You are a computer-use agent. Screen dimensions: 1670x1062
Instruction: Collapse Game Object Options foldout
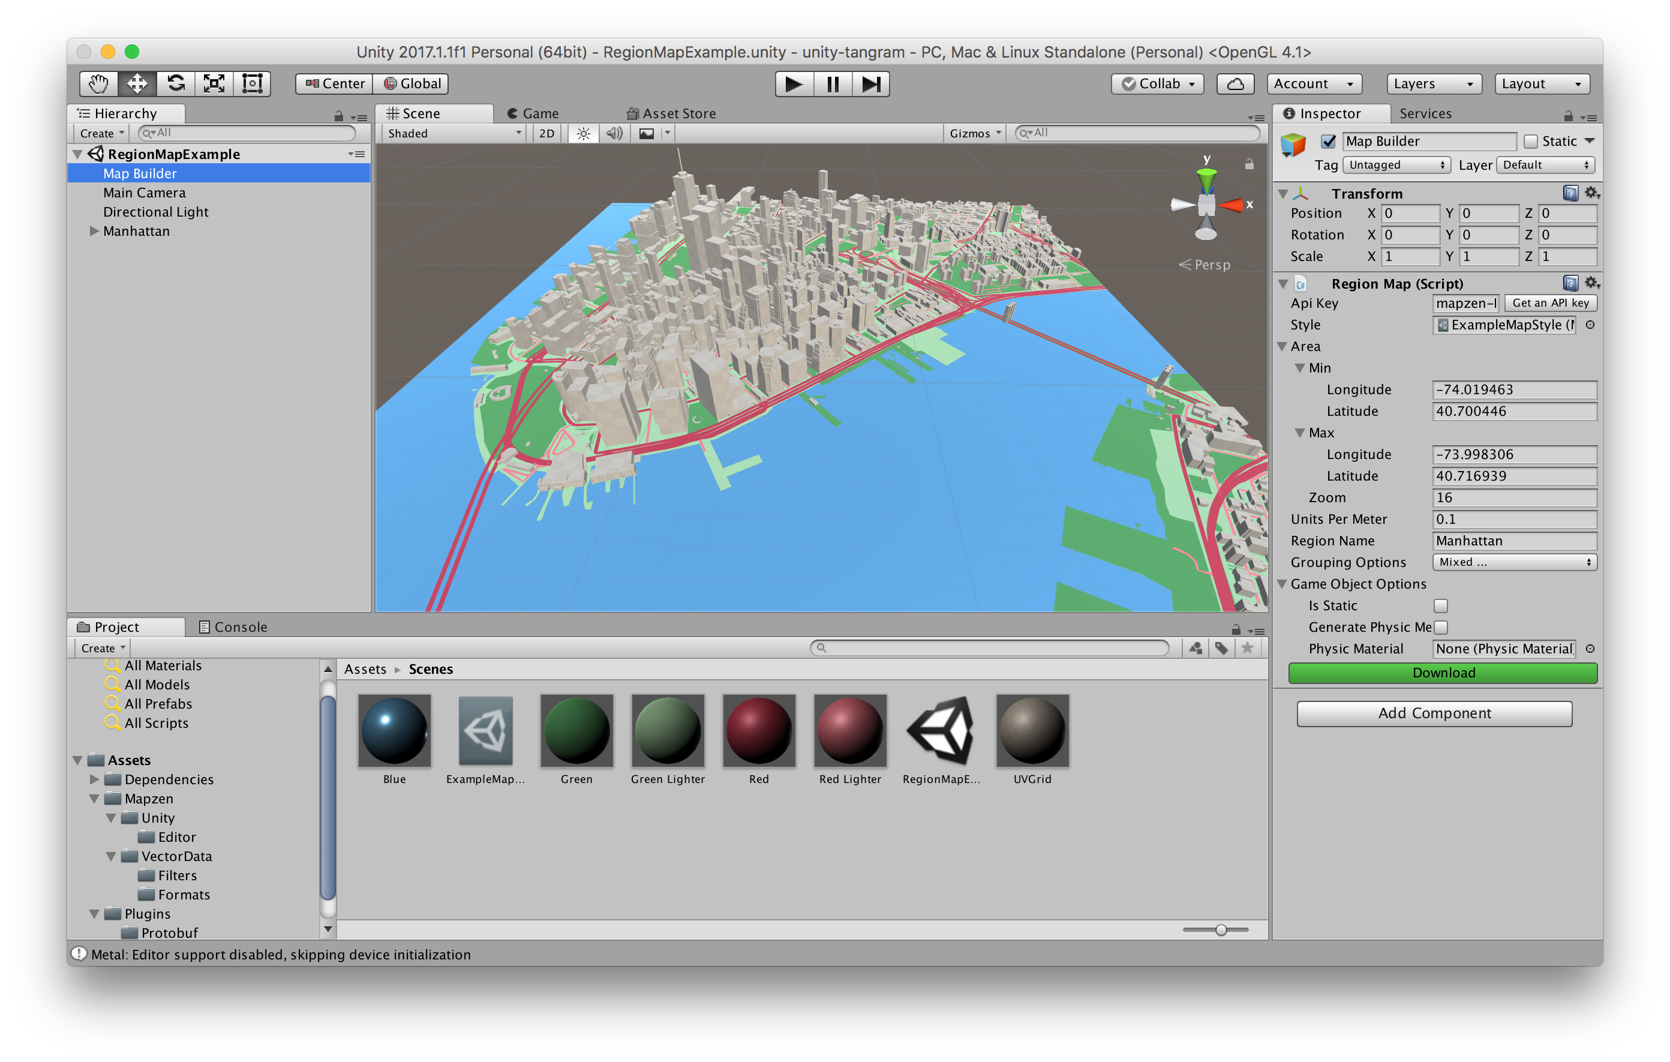1283,584
